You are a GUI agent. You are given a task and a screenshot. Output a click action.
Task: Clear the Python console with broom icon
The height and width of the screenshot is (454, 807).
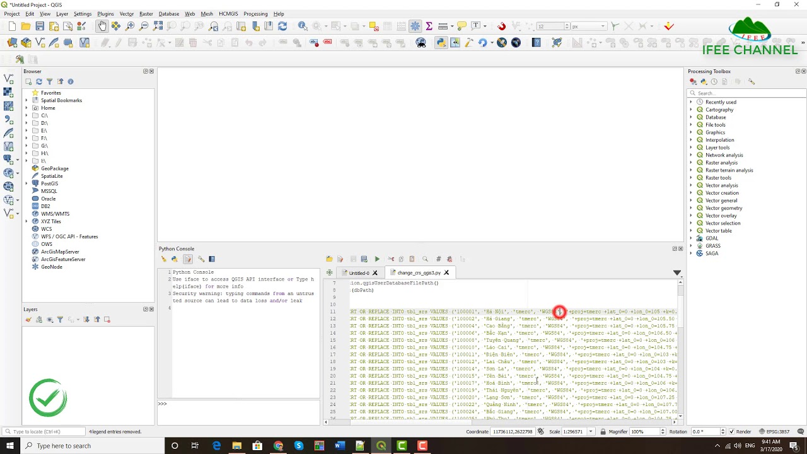point(164,259)
